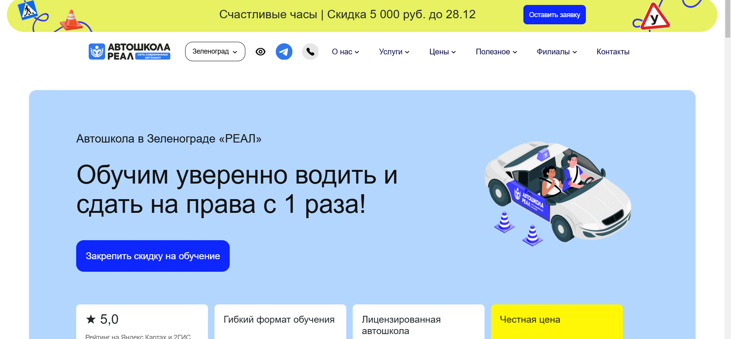731x339 pixels.
Task: Click the red У learner triangle sign
Action: pos(655,17)
